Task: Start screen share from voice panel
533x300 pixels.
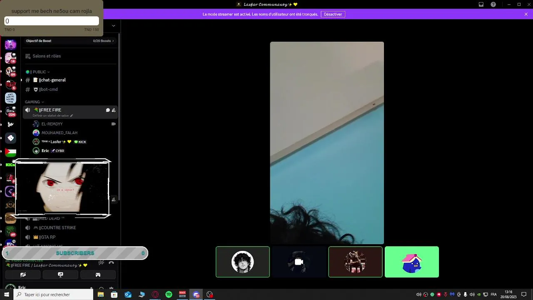Action: [x=60, y=275]
